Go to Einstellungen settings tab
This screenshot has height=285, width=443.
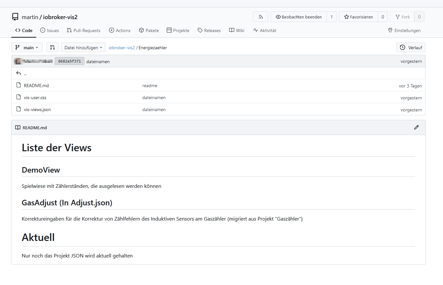(x=404, y=30)
